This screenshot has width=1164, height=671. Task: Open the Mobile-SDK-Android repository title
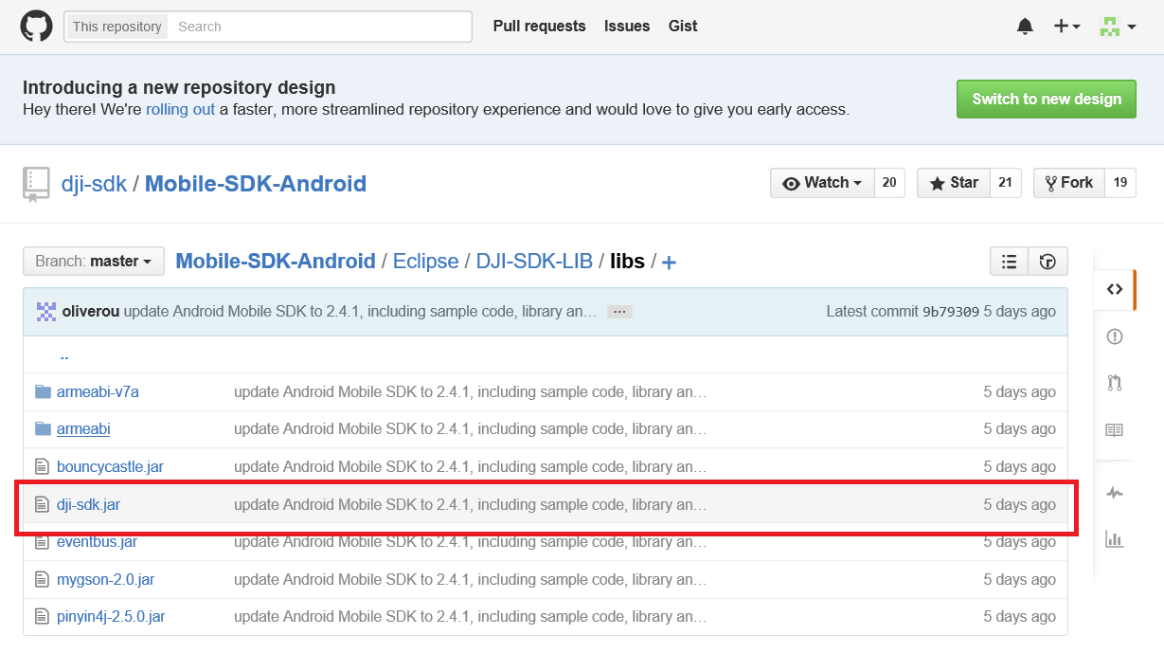[x=256, y=183]
